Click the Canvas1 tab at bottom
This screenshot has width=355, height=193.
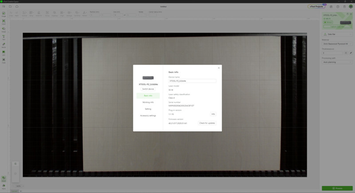(x=14, y=191)
